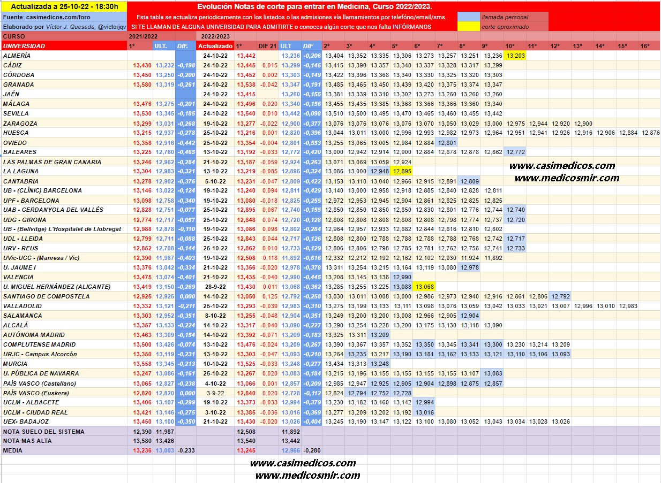Click 'U. PÚBLICA DE NAVARRA' row label
Viewport: 661px width, 483px height.
(x=64, y=373)
